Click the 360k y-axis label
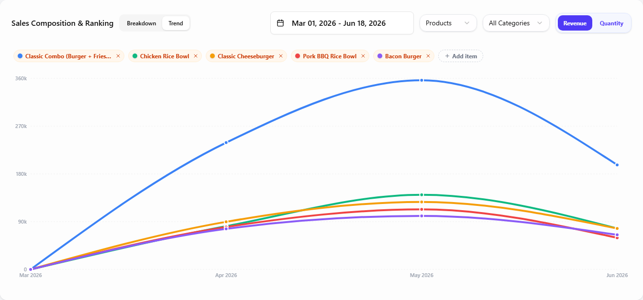This screenshot has height=300, width=643. [22, 78]
